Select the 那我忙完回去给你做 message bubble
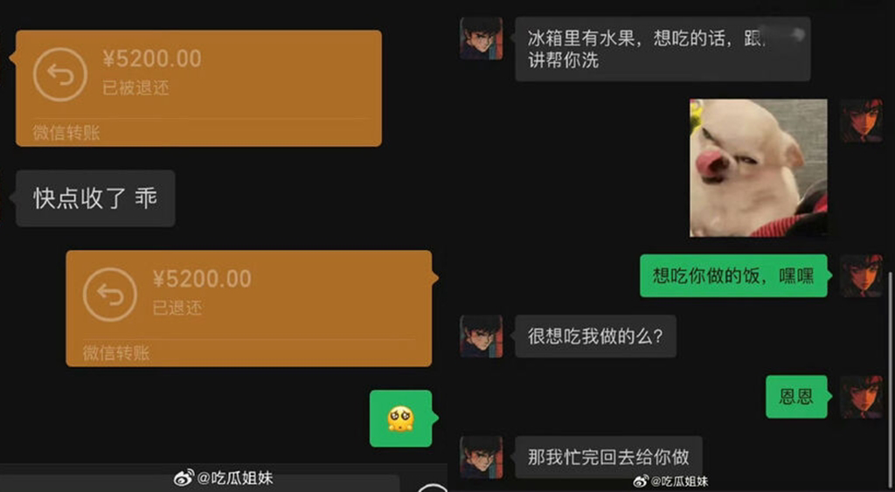The image size is (895, 492). (x=608, y=457)
